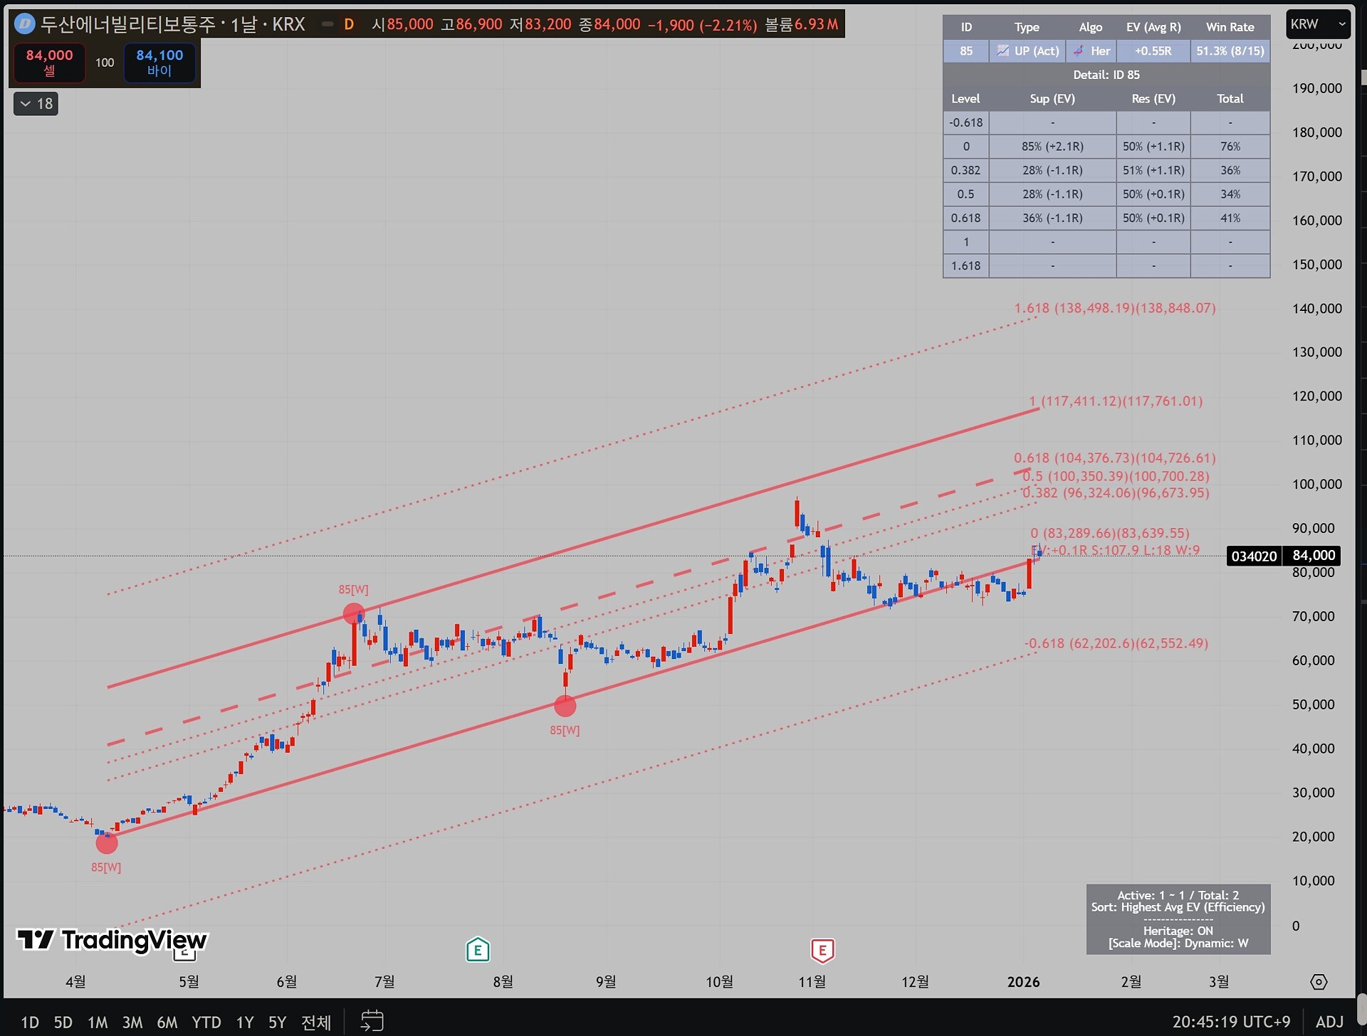Select the 1Y time range

[x=245, y=1022]
